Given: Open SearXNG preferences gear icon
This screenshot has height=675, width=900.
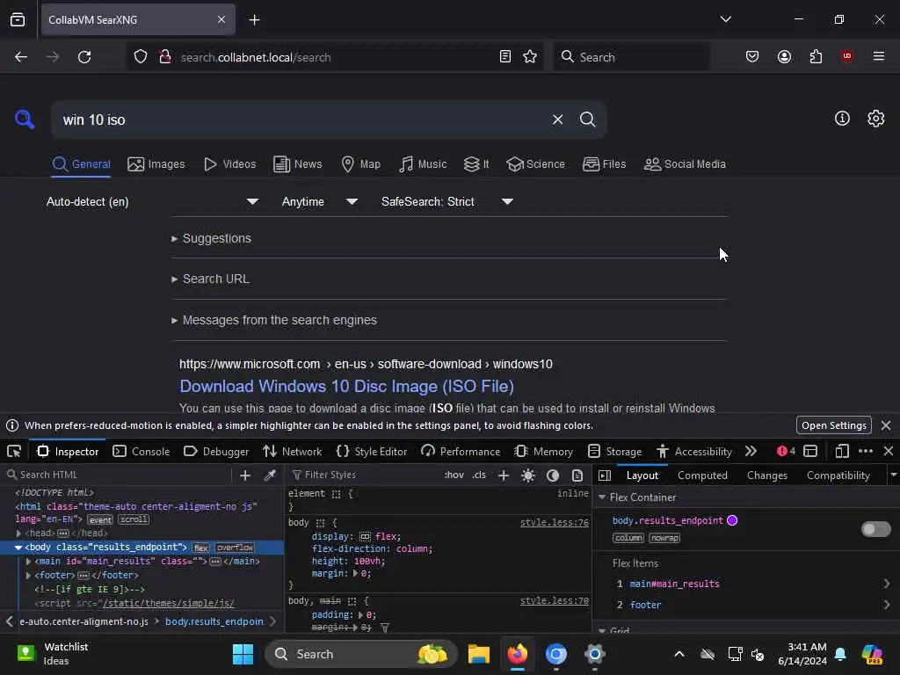Looking at the screenshot, I should (x=875, y=119).
